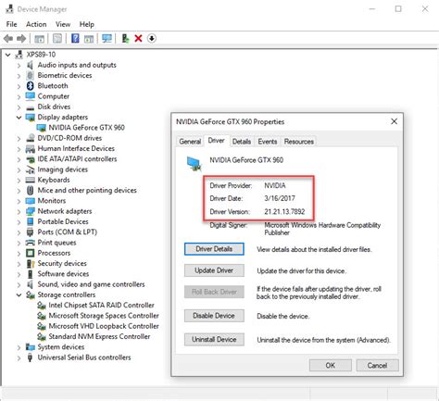The width and height of the screenshot is (439, 401).
Task: Close the GTX 960 Properties dialog
Action: 394,121
